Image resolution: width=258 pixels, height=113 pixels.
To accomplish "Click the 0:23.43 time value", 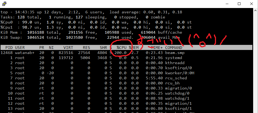I will tap(154, 53).
